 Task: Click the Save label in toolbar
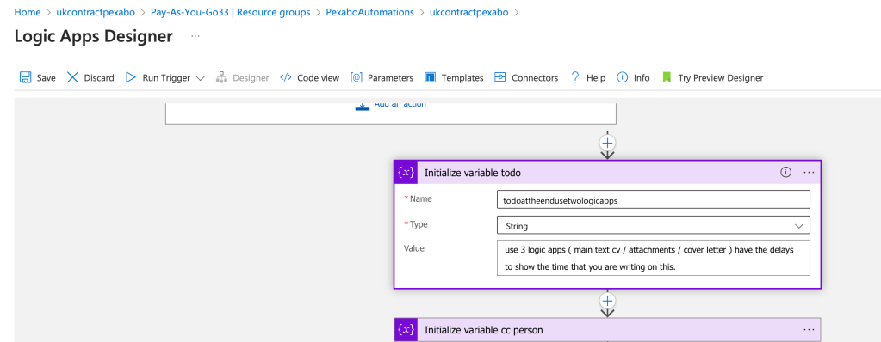(x=46, y=78)
